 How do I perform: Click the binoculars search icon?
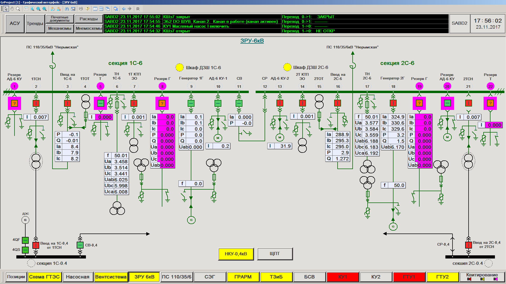point(67,9)
